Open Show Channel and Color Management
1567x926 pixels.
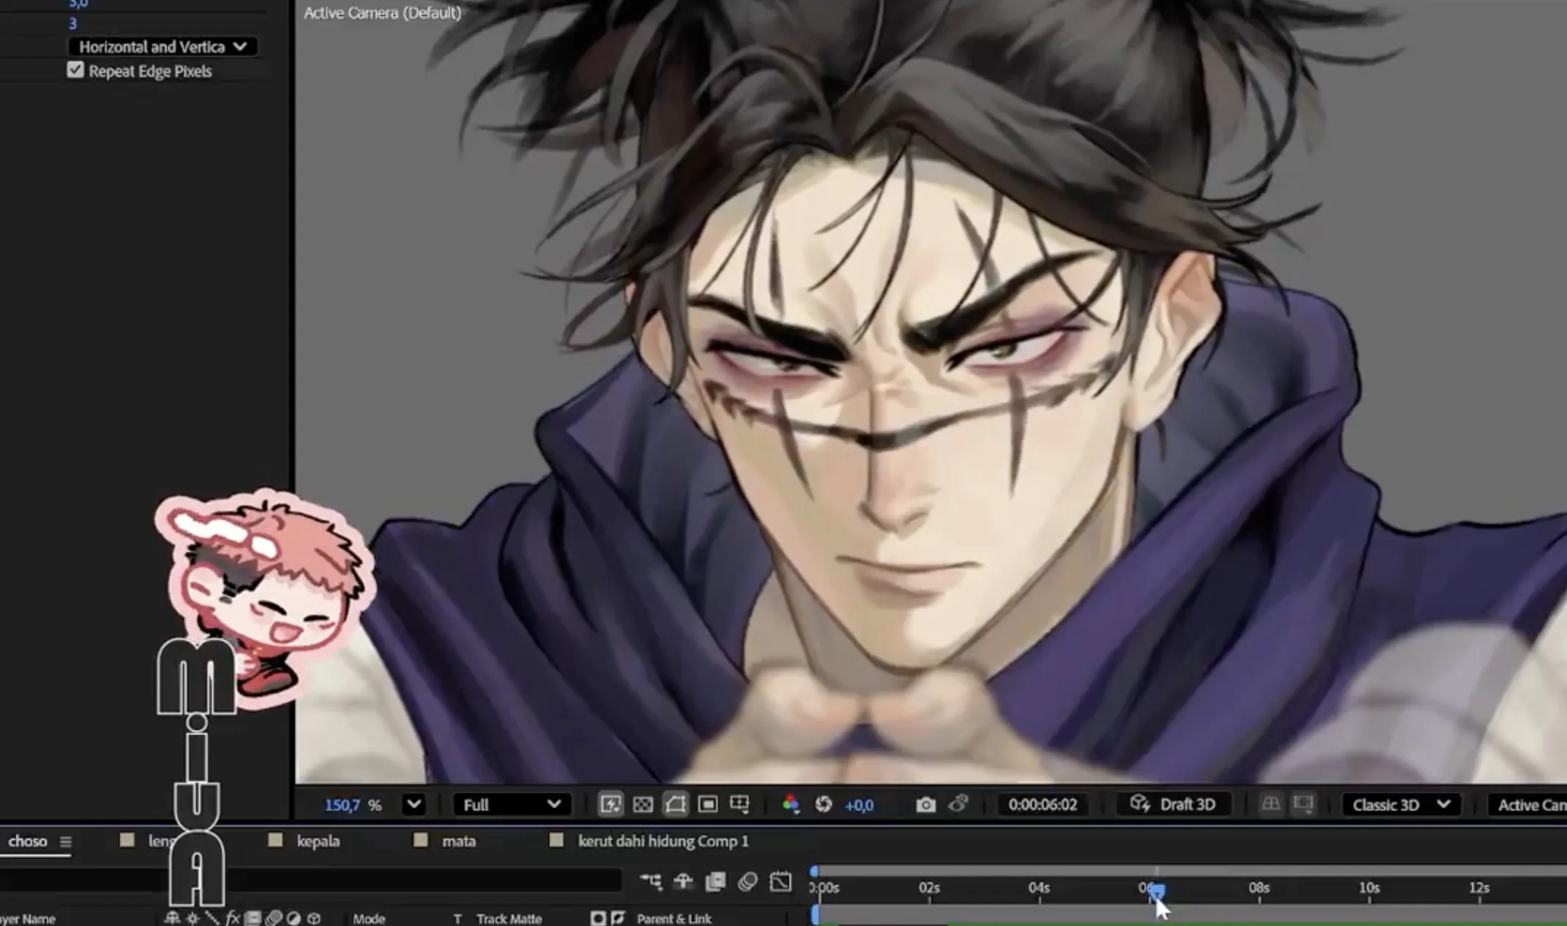[x=791, y=805]
